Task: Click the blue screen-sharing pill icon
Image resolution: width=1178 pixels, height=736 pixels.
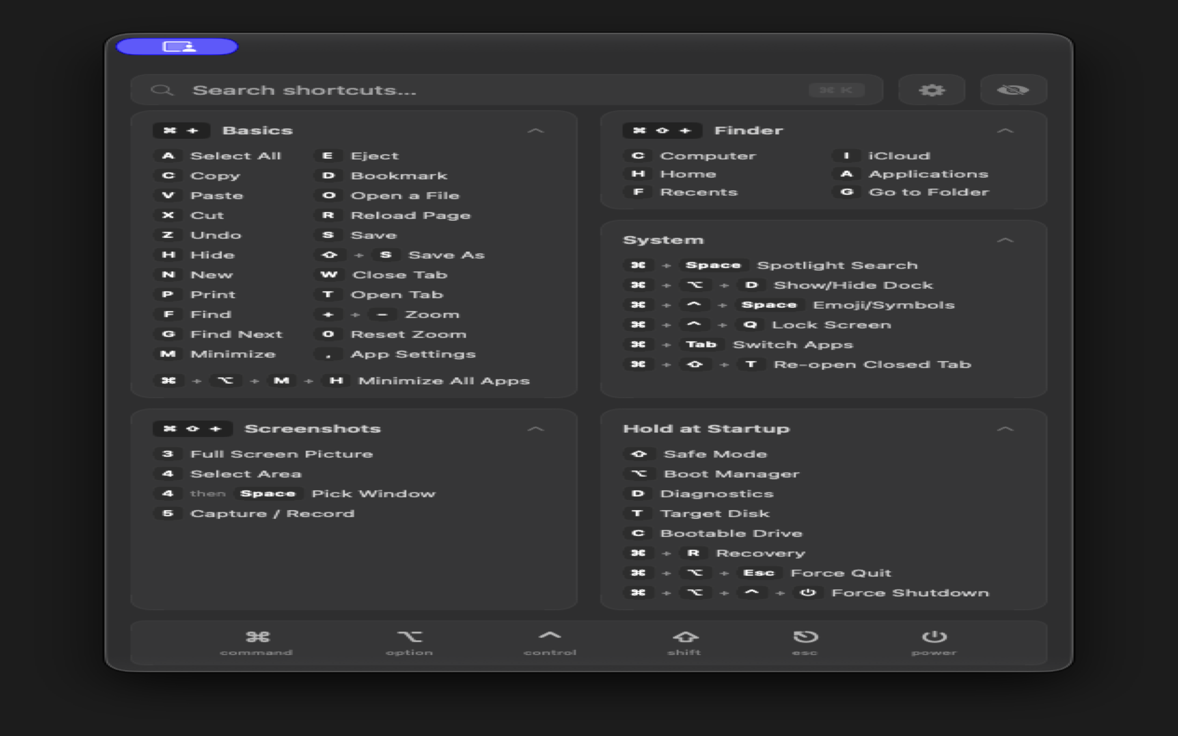Action: pyautogui.click(x=177, y=47)
